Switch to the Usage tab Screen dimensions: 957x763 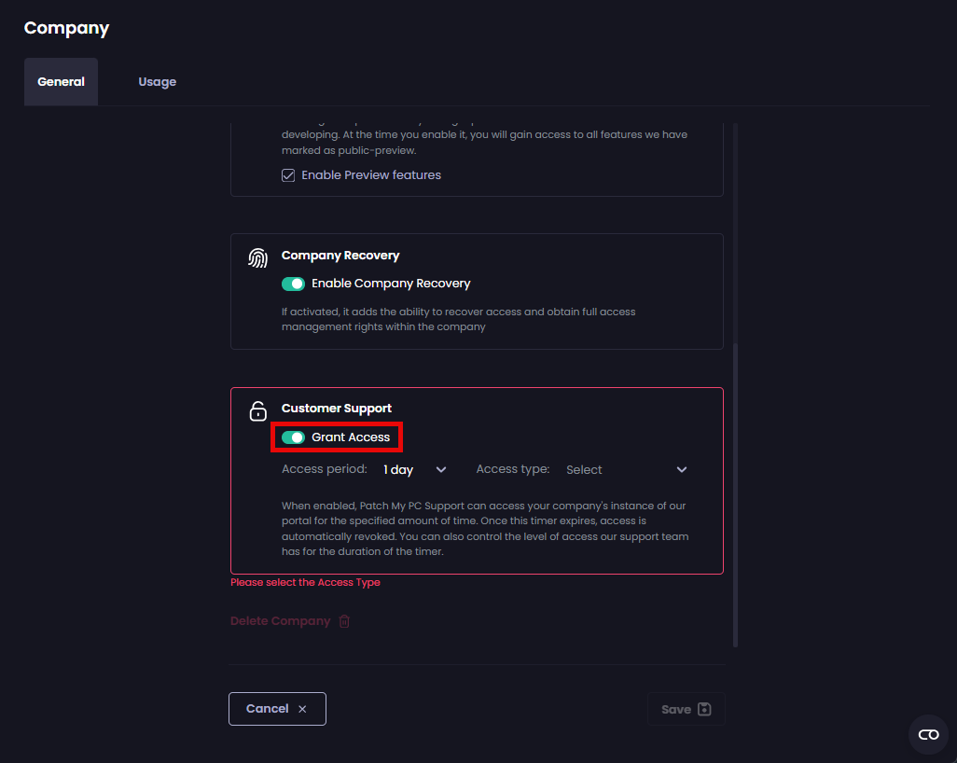pyautogui.click(x=158, y=82)
